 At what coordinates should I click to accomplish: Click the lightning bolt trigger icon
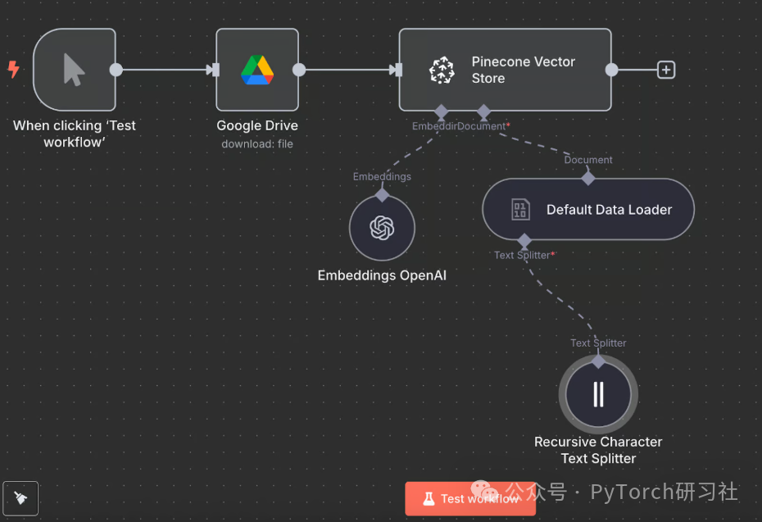14,69
